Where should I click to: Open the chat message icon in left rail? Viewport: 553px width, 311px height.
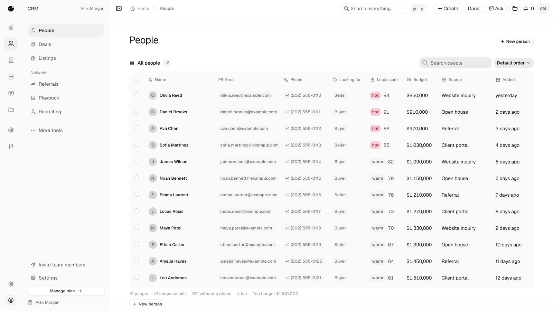(11, 93)
